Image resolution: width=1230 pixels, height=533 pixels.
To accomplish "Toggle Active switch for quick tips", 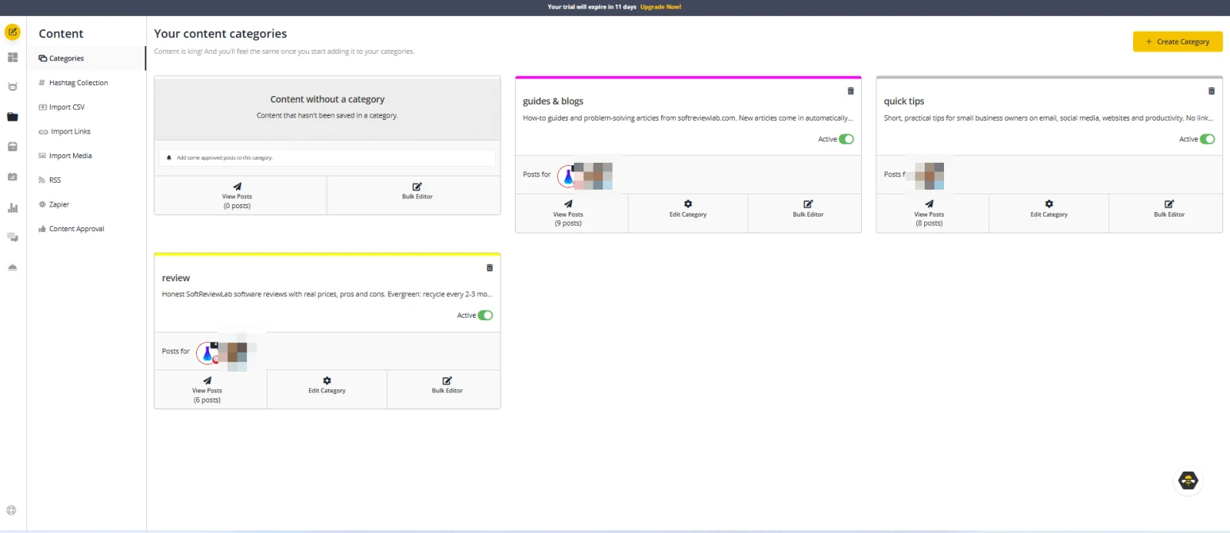I will pos(1208,139).
